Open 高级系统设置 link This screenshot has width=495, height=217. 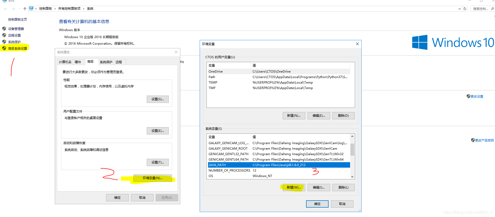[x=18, y=48]
